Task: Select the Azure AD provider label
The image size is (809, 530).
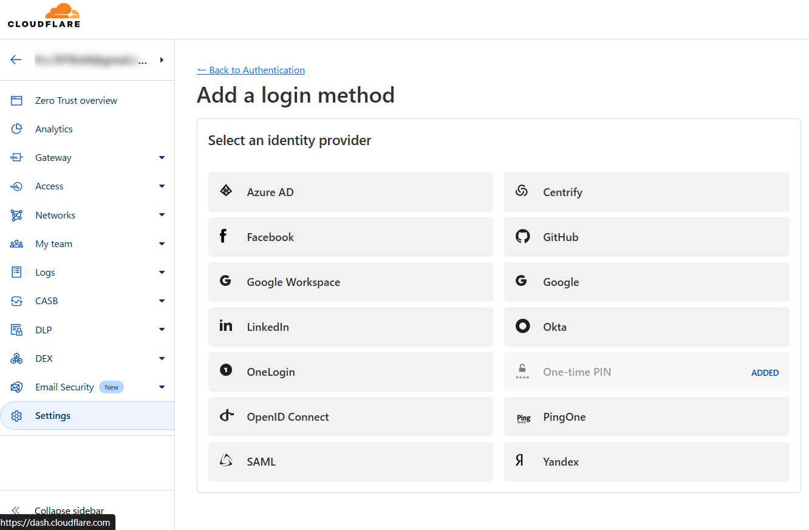Action: [270, 192]
